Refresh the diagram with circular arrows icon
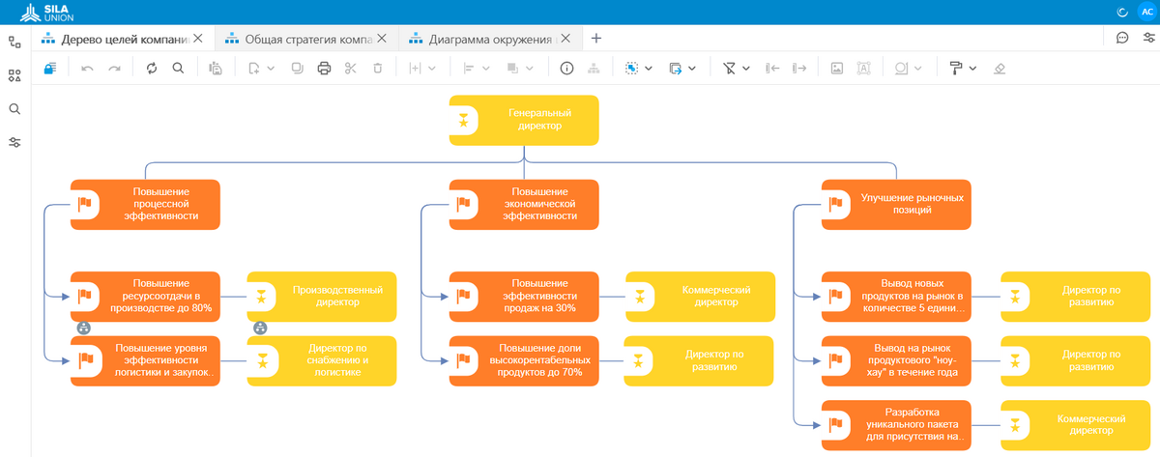Image resolution: width=1160 pixels, height=457 pixels. [x=152, y=68]
